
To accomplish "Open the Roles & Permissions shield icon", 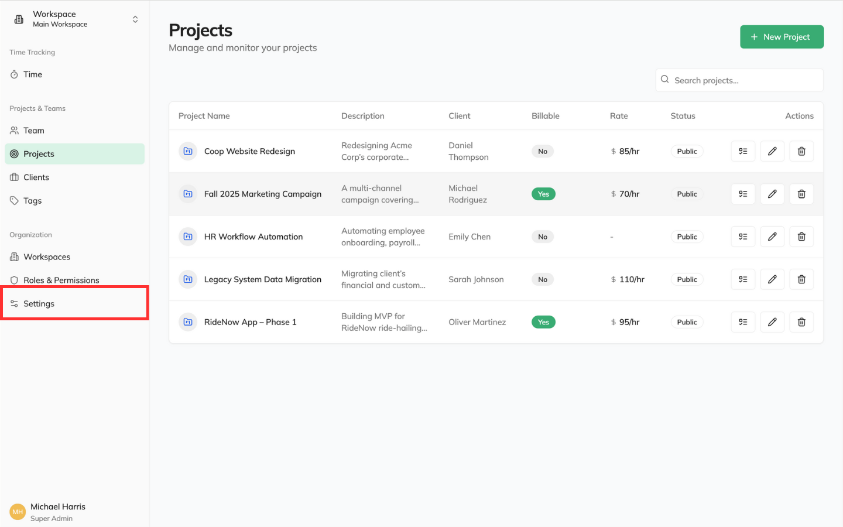I will coord(15,280).
